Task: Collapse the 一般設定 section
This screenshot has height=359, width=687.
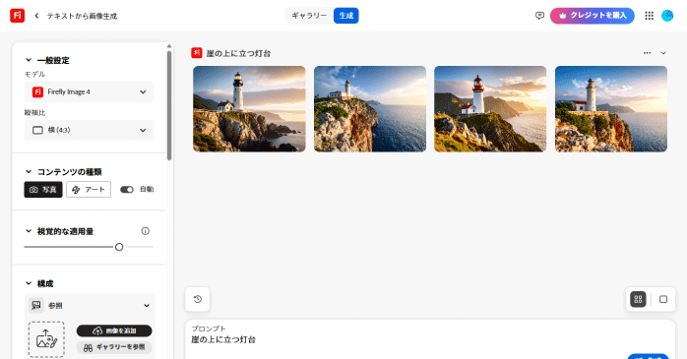Action: pyautogui.click(x=29, y=60)
